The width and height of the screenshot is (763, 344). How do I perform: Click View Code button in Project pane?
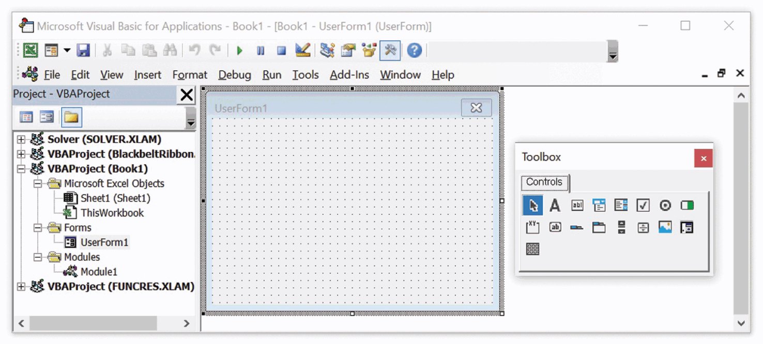[x=26, y=117]
